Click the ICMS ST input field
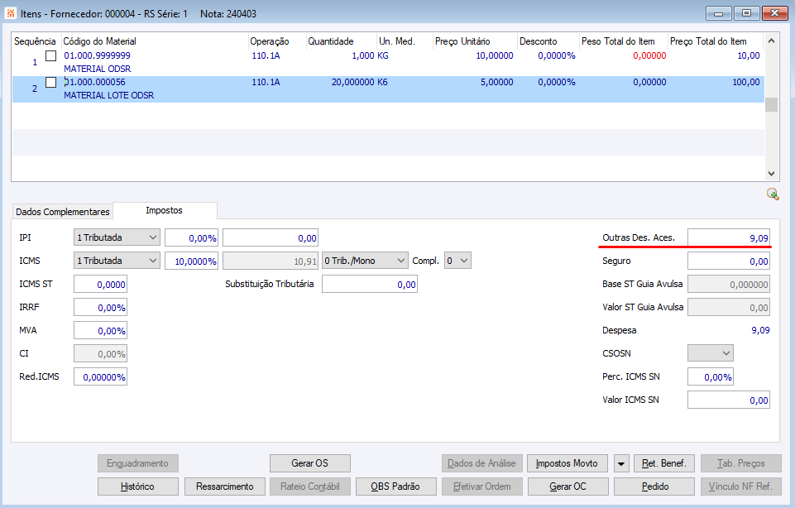The height and width of the screenshot is (508, 795). tap(100, 285)
